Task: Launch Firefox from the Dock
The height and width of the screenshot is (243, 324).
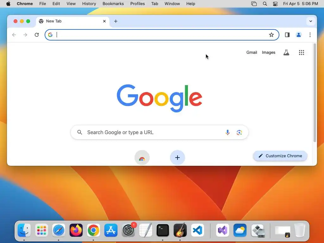Action: tap(76, 230)
